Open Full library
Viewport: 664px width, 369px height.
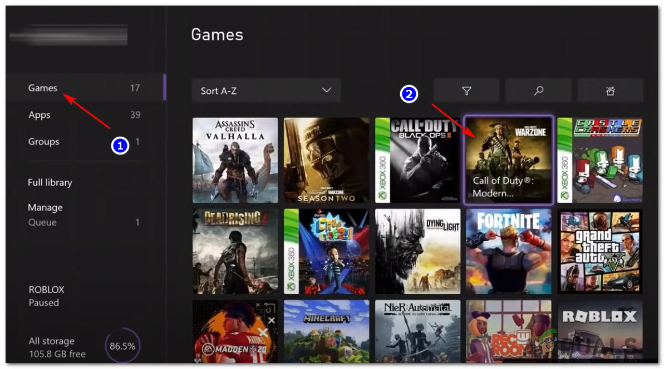click(50, 182)
